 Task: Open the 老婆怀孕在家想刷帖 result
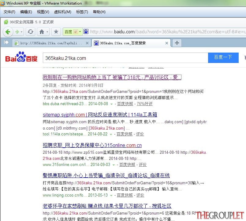(107, 206)
